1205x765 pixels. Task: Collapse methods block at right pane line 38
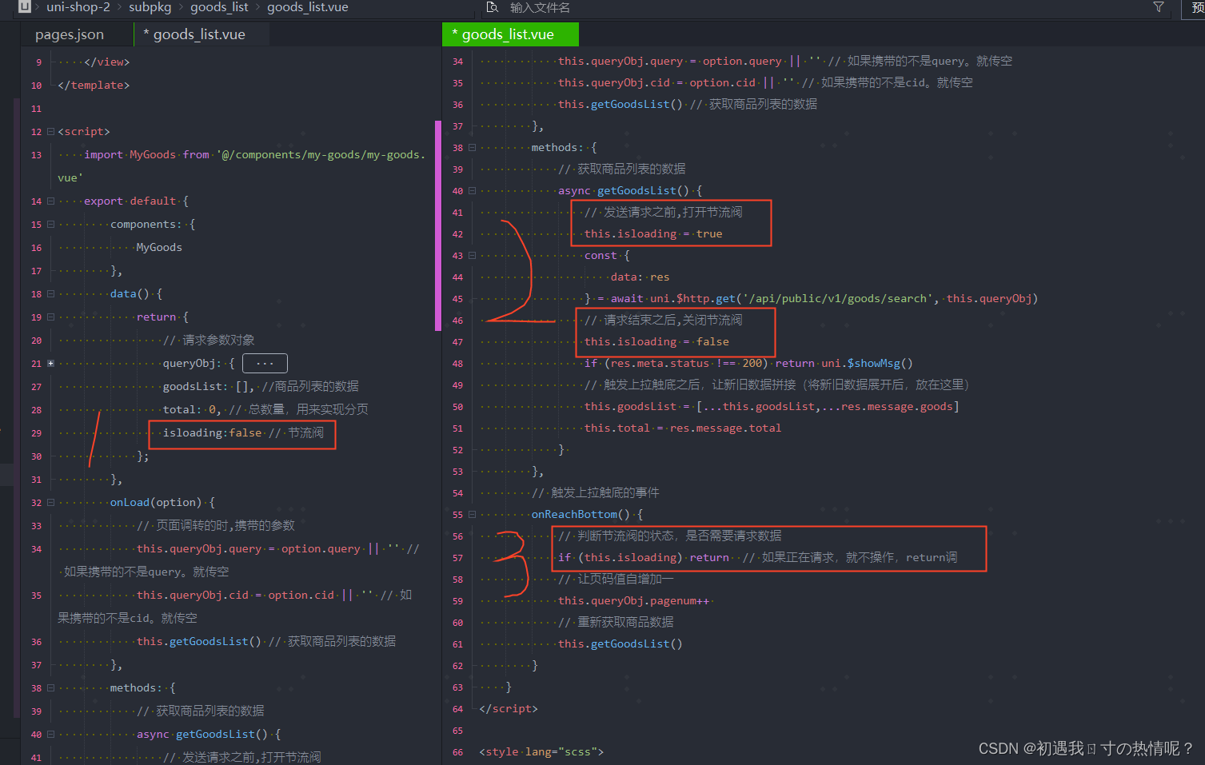point(472,147)
